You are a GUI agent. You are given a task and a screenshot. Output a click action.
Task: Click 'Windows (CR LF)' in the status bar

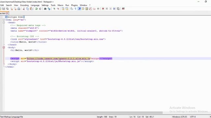point(179,117)
